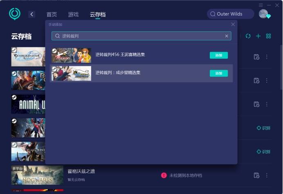Open more options for Granblue Fantasy row
283x194 pixels.
(x=267, y=57)
